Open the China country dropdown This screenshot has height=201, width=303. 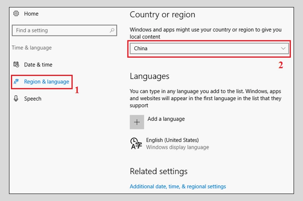(x=209, y=48)
